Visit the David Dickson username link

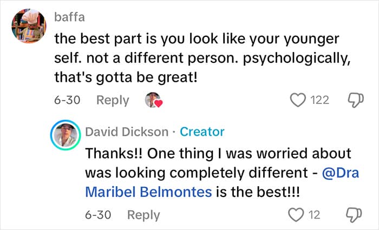click(x=126, y=132)
